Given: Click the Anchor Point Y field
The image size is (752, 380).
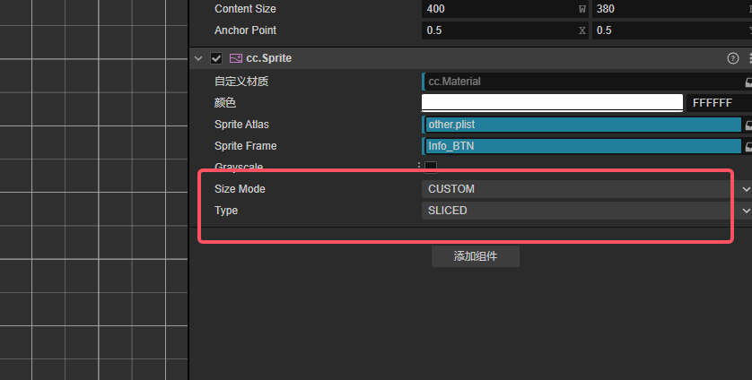Looking at the screenshot, I should 669,30.
